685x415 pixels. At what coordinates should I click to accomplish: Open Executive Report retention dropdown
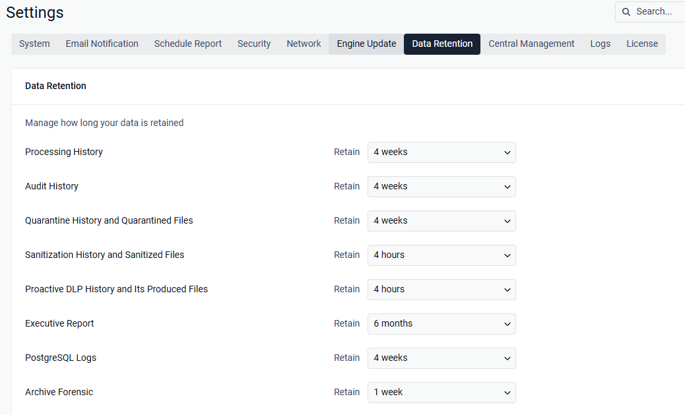click(441, 324)
